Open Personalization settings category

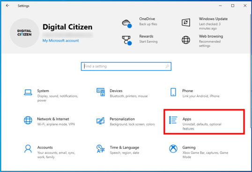pyautogui.click(x=132, y=122)
